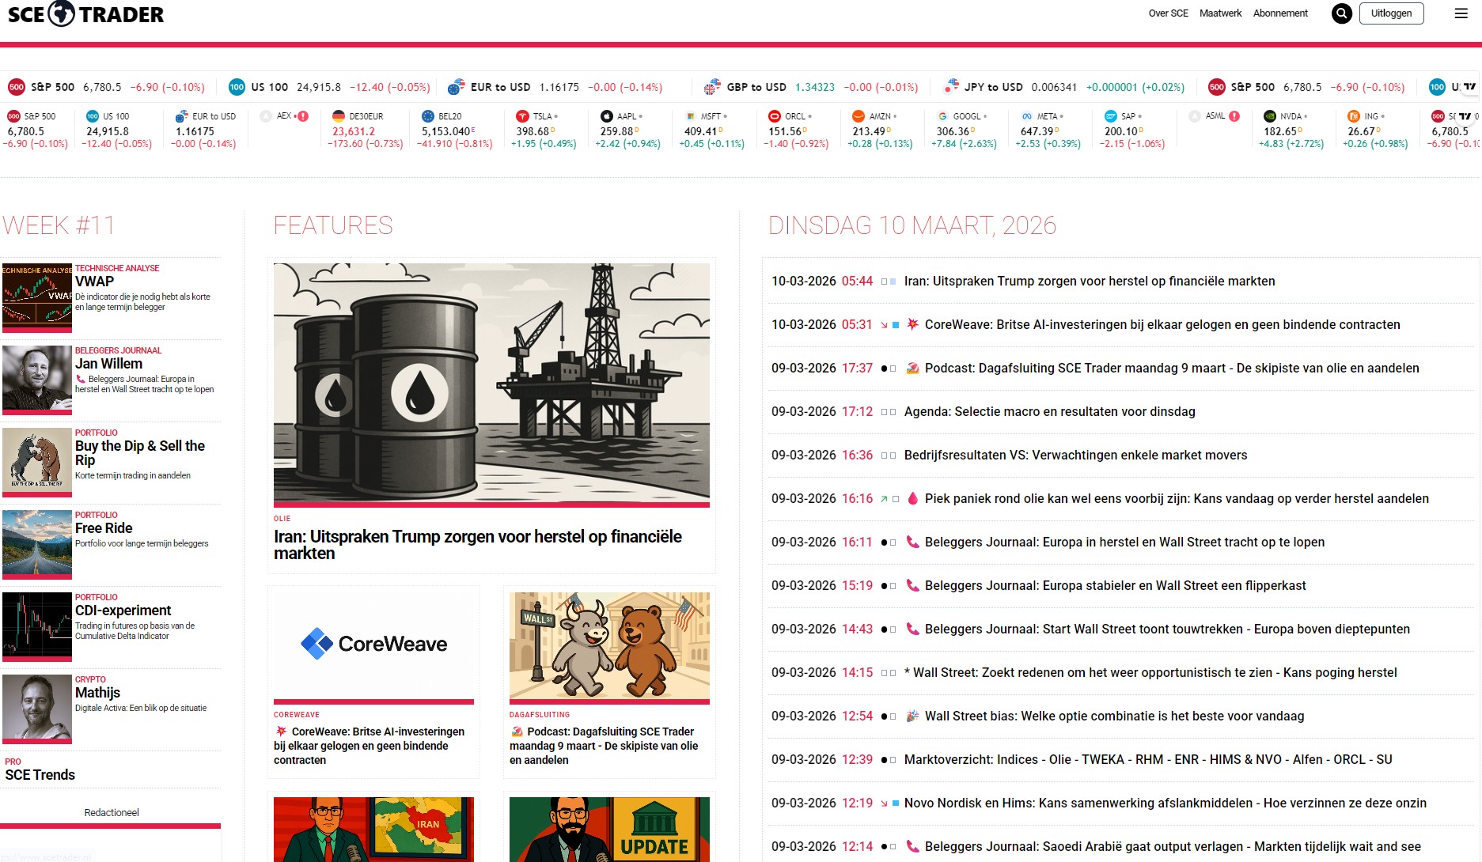Click the MSFT ticker icon
This screenshot has width=1482, height=862.
tap(691, 116)
